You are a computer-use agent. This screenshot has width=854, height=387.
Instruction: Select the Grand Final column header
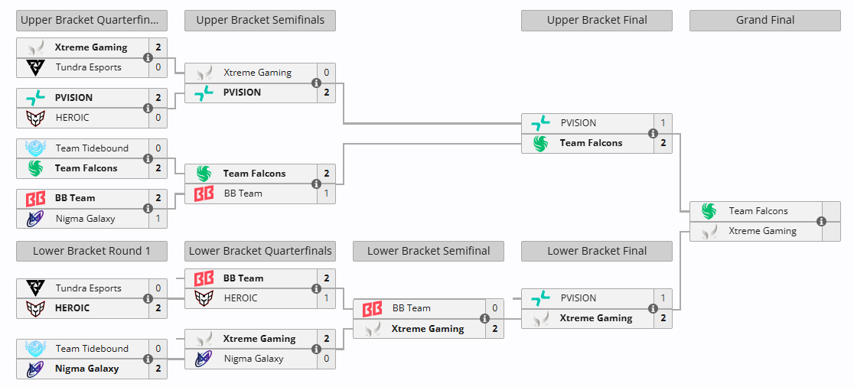(x=765, y=21)
